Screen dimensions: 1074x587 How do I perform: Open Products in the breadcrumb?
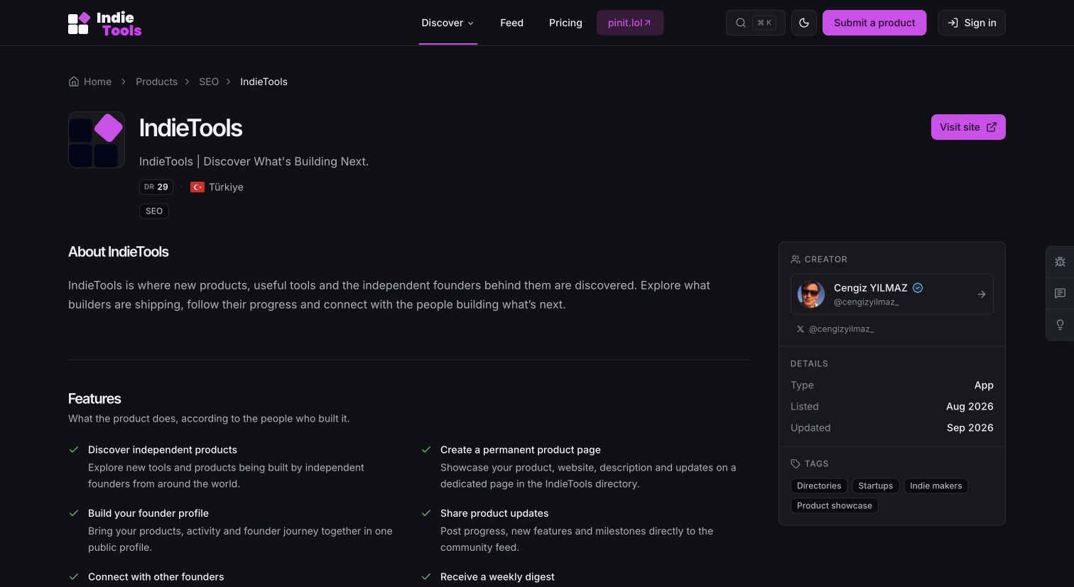tap(156, 82)
